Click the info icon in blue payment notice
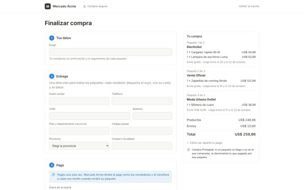This screenshot has width=304, height=190. (x=53, y=175)
